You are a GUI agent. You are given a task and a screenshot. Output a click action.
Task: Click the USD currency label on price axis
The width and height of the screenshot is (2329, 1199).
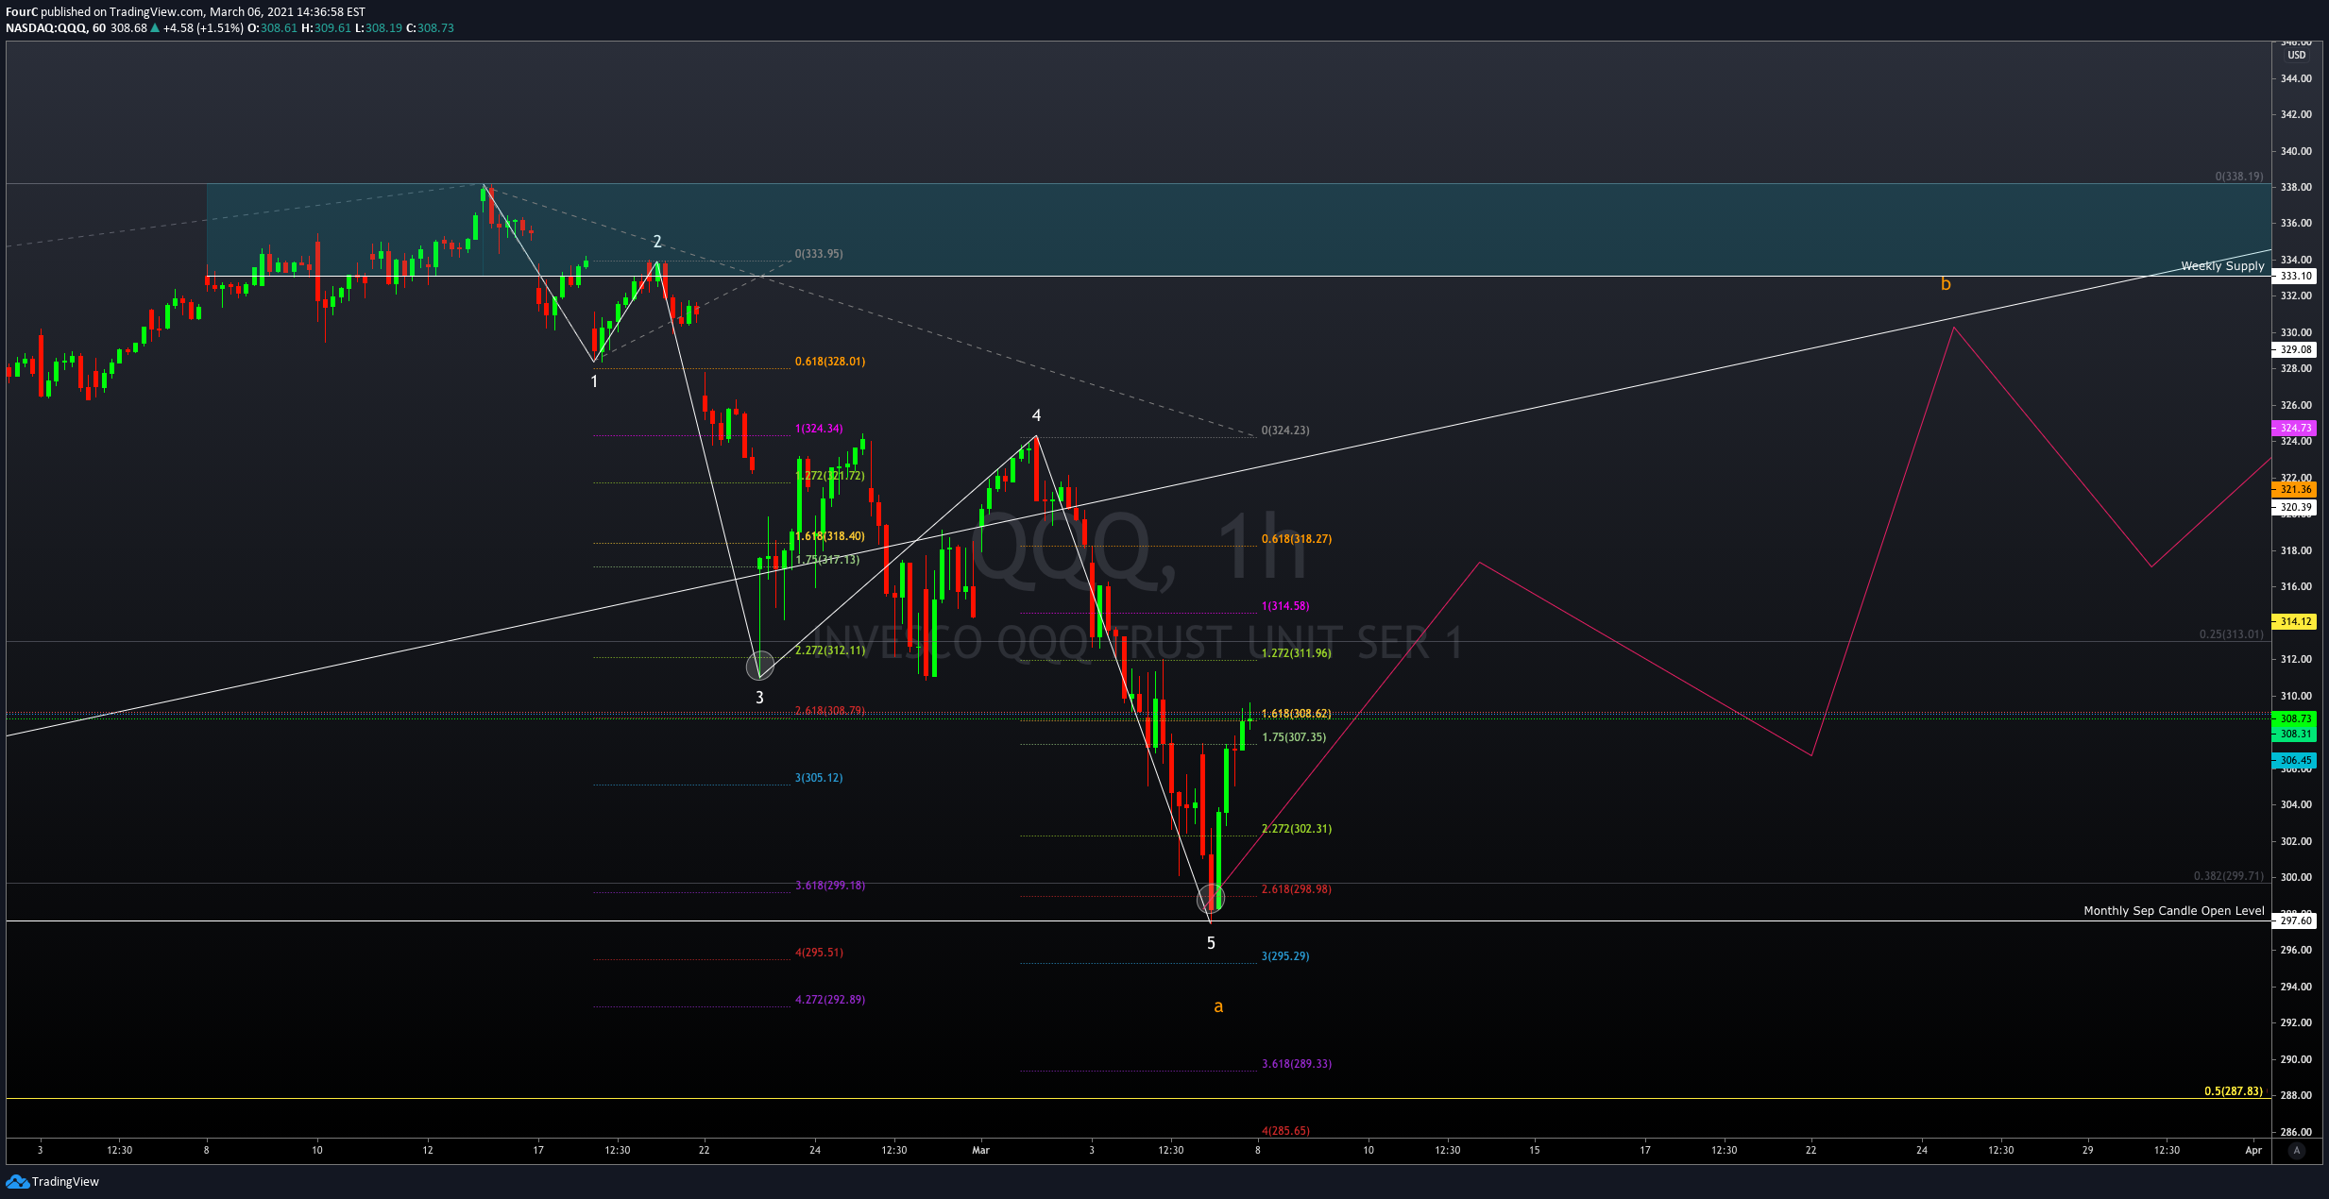pos(2296,55)
